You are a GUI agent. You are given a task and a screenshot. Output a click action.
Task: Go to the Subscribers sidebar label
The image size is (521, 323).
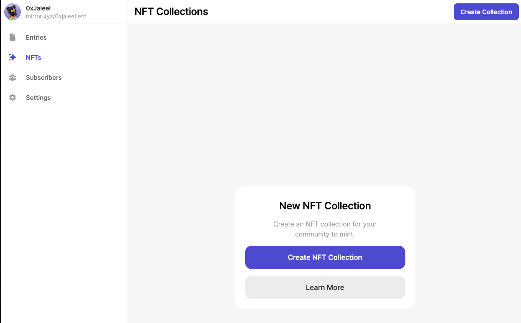click(44, 77)
